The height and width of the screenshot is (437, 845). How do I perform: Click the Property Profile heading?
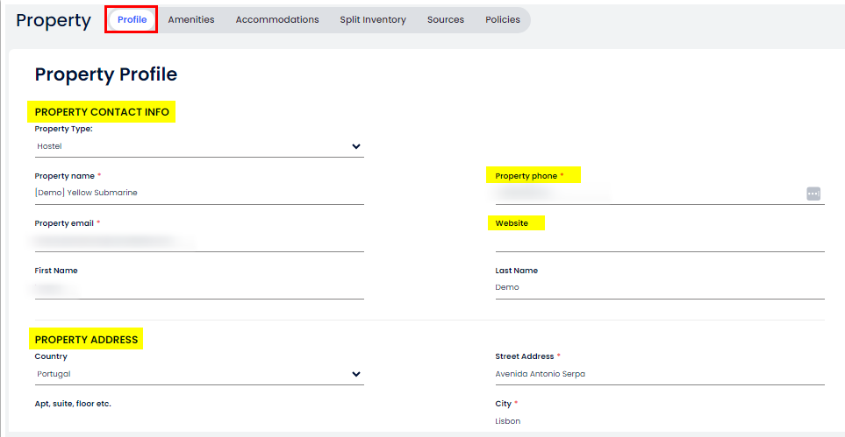(x=106, y=74)
